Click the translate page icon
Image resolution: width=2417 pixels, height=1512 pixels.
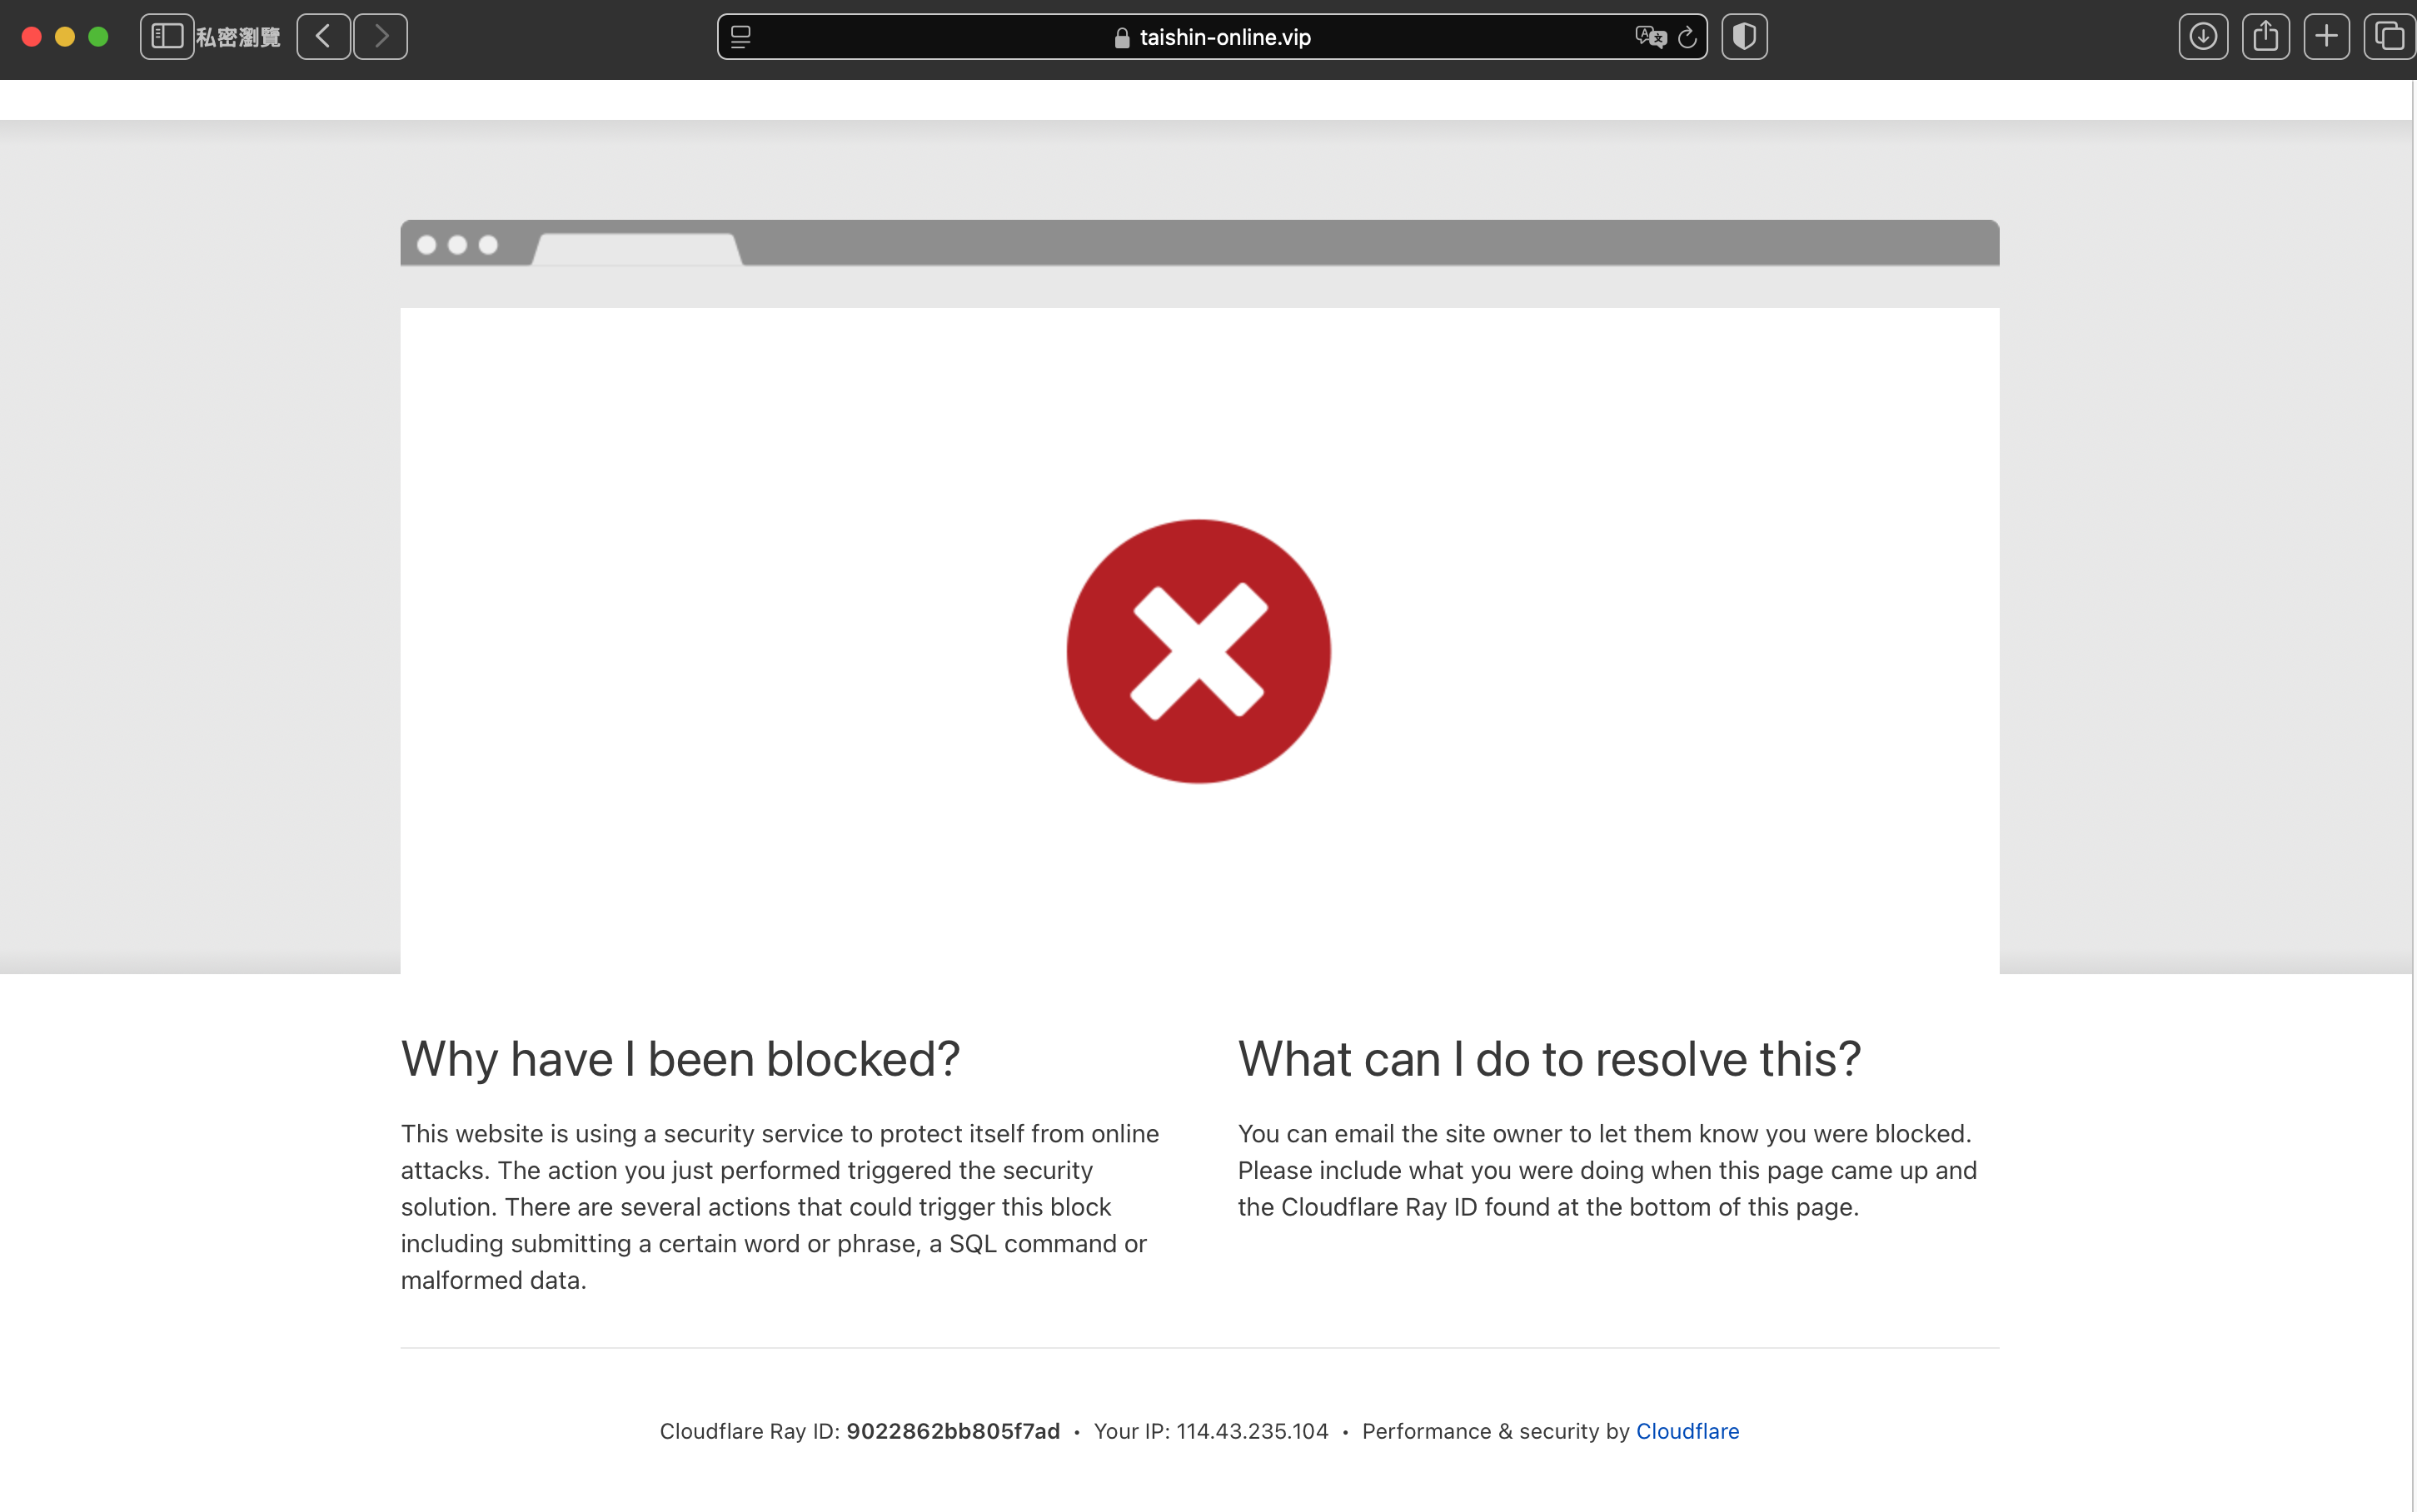point(1651,37)
